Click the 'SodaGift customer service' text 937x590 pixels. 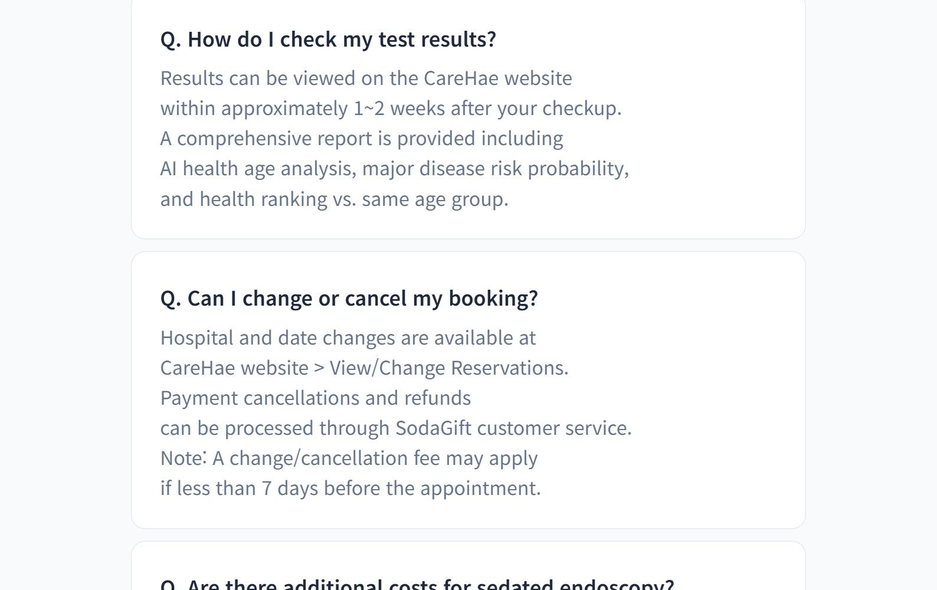click(x=513, y=428)
